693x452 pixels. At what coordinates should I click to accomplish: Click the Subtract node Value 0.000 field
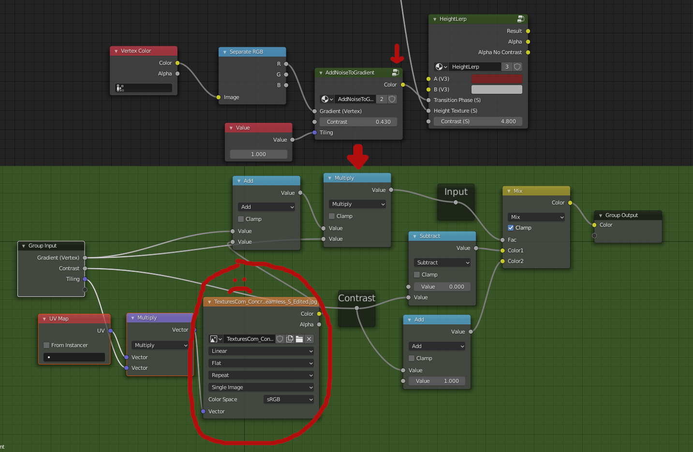[442, 287]
